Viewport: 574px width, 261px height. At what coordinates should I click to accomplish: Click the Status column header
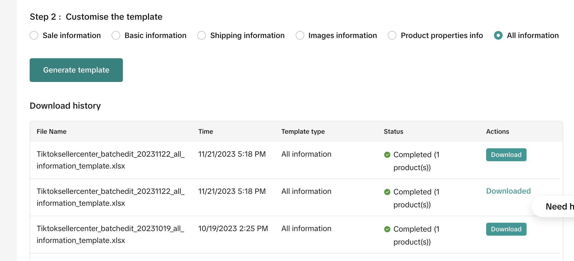click(x=393, y=132)
